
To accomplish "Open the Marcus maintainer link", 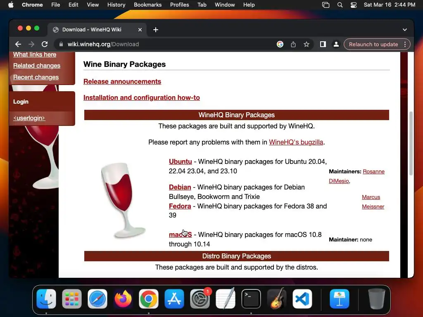I will pyautogui.click(x=371, y=197).
